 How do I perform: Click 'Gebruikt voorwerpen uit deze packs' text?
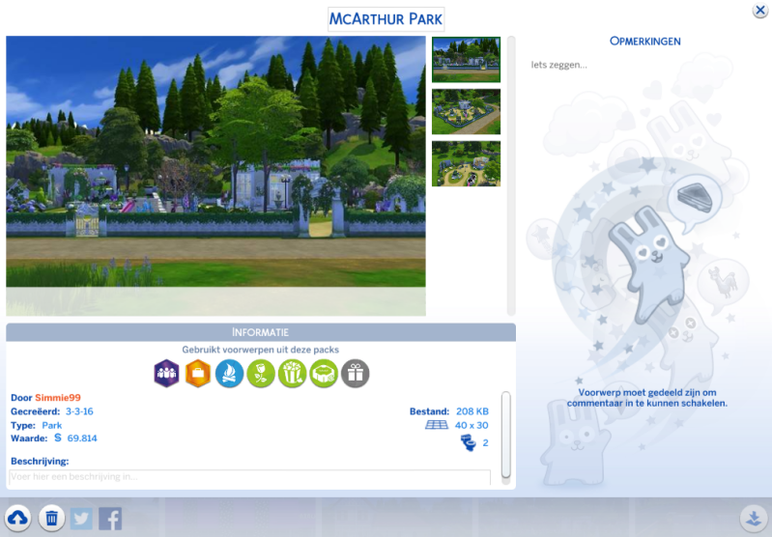[x=261, y=350]
